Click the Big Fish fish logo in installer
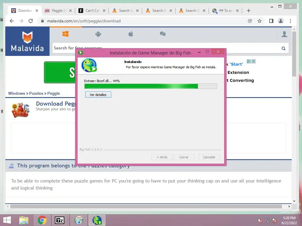The width and height of the screenshot is (302, 226). [89, 65]
